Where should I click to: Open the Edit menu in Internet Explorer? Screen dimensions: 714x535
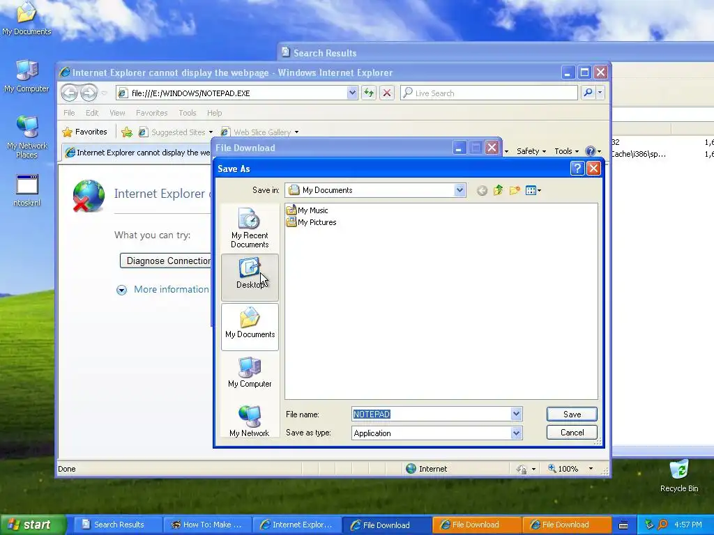tap(92, 113)
